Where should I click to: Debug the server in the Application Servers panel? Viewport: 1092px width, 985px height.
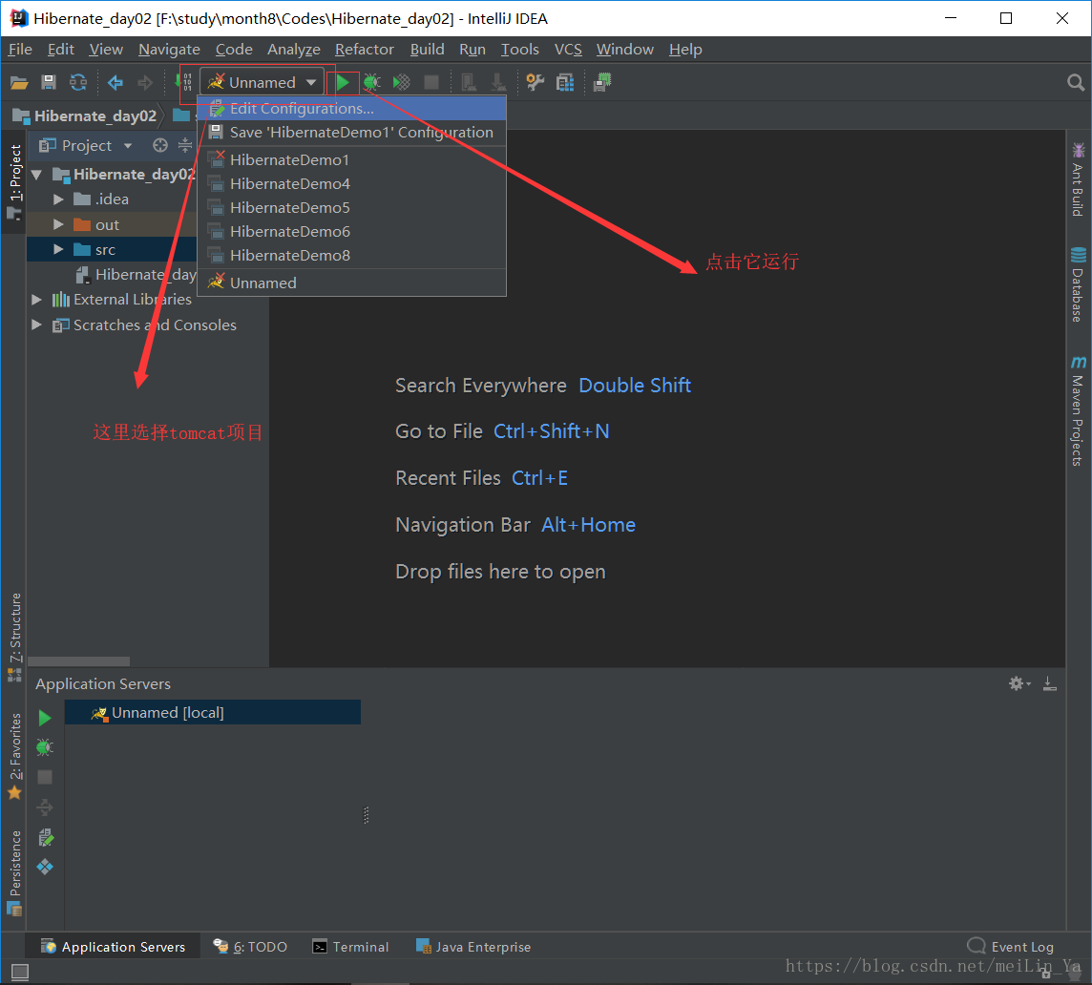click(x=45, y=747)
